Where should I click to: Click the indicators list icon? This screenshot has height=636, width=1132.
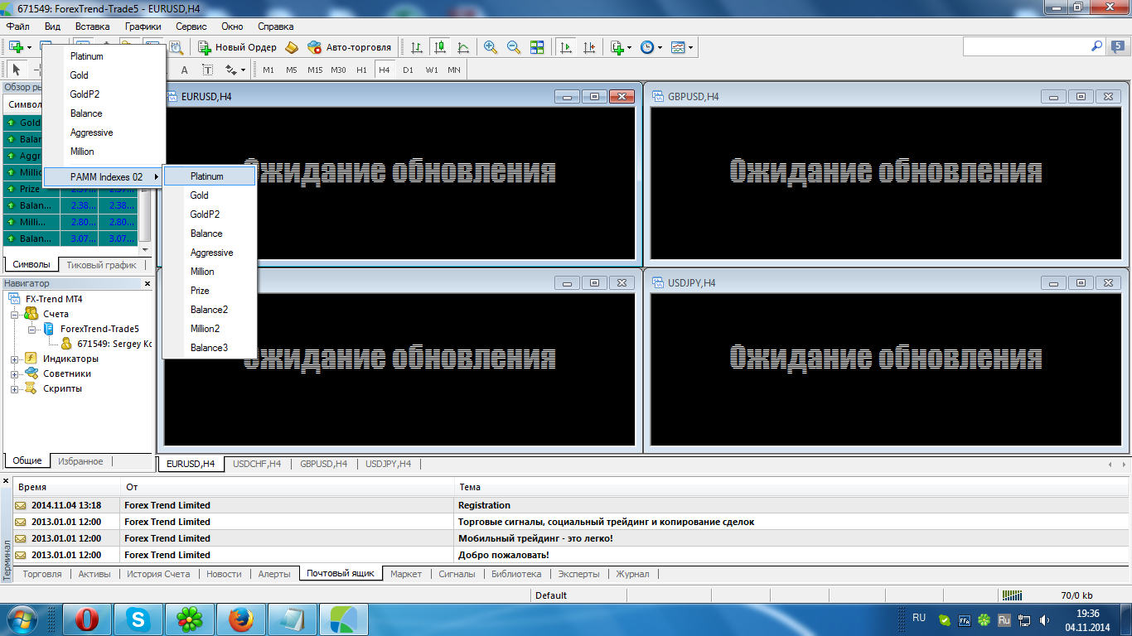point(617,47)
